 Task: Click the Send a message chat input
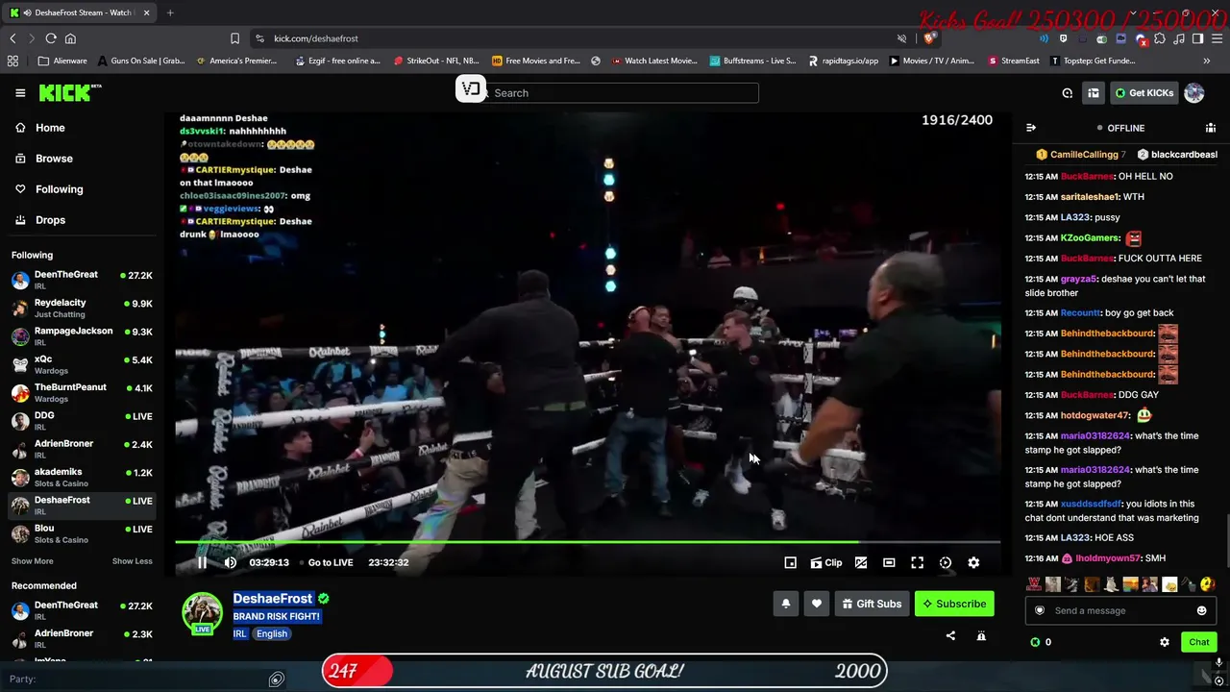click(x=1120, y=611)
